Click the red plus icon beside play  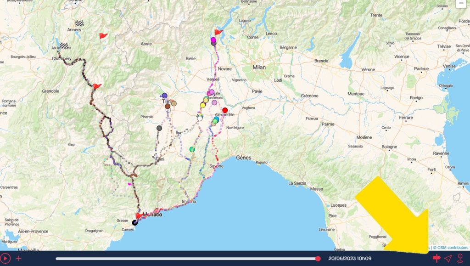[19, 258]
